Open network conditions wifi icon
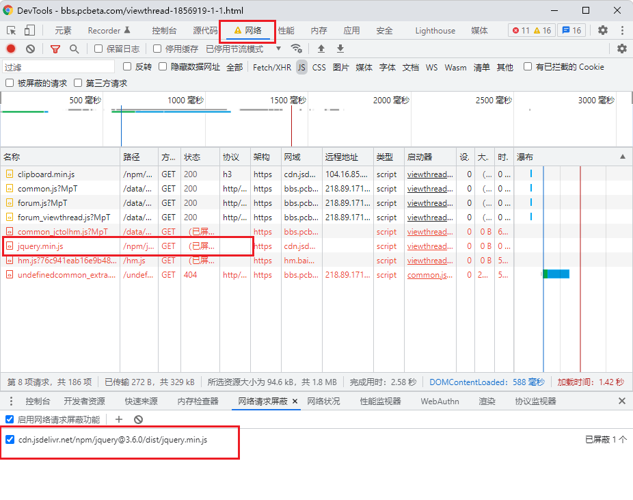This screenshot has height=500, width=633. pyautogui.click(x=296, y=49)
